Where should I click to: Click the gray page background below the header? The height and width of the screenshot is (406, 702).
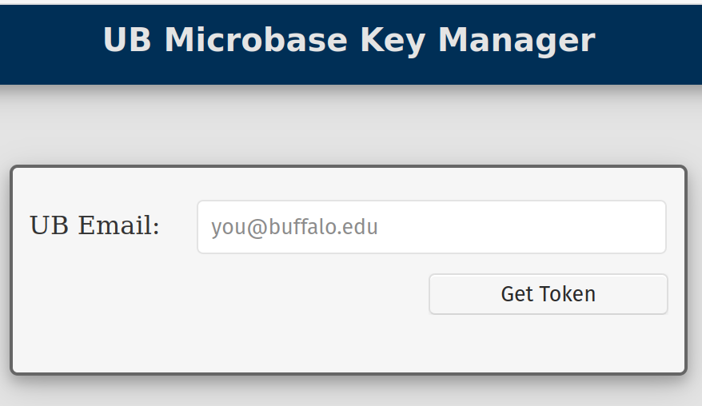(x=350, y=128)
